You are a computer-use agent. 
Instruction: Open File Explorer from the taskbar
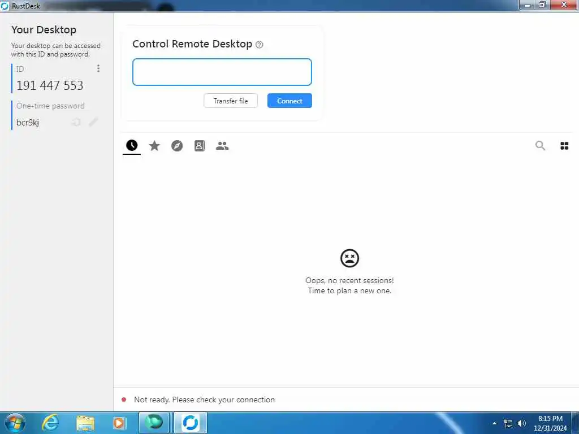click(85, 423)
